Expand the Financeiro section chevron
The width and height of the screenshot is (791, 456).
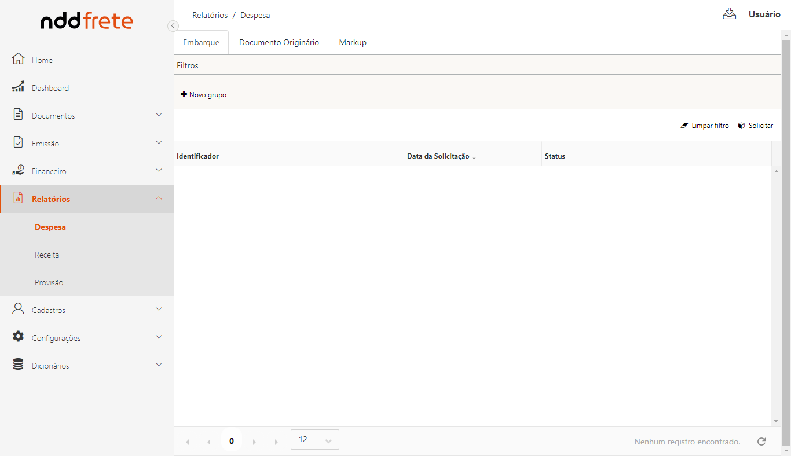pyautogui.click(x=159, y=170)
